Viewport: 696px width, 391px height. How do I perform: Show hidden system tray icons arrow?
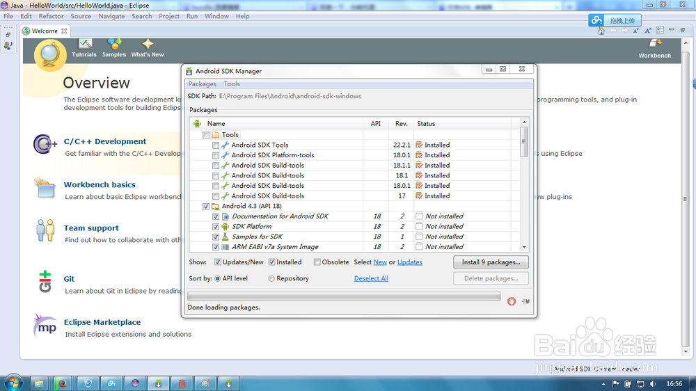603,384
